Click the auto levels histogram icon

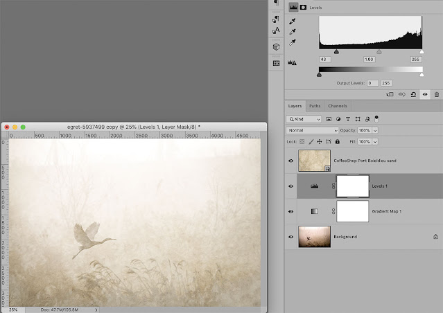tap(292, 62)
